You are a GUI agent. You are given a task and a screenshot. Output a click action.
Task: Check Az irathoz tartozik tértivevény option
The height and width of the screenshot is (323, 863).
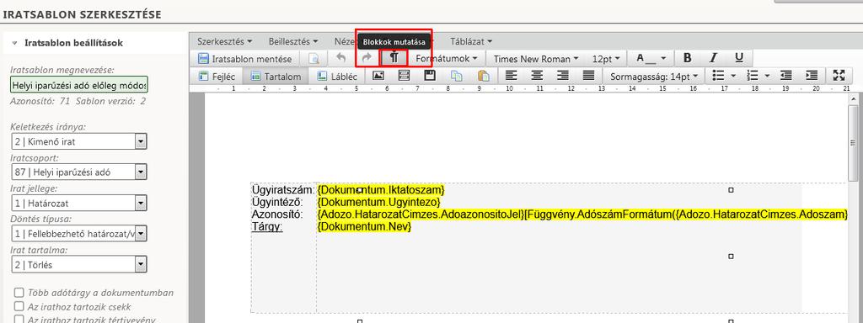19,319
